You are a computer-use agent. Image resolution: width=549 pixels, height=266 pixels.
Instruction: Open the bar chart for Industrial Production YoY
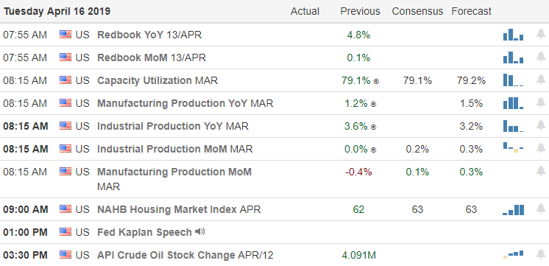pyautogui.click(x=513, y=126)
